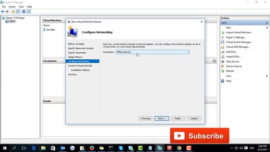
Task: Open Task View from taskbar
Action: point(24,148)
